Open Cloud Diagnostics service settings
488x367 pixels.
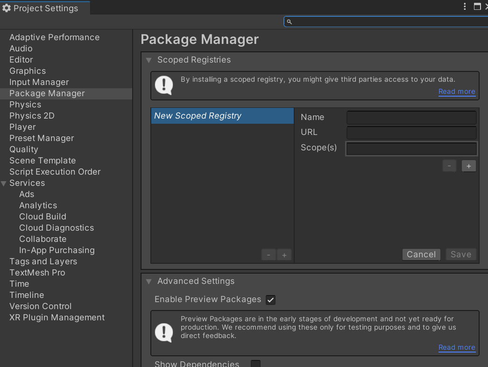(x=57, y=228)
